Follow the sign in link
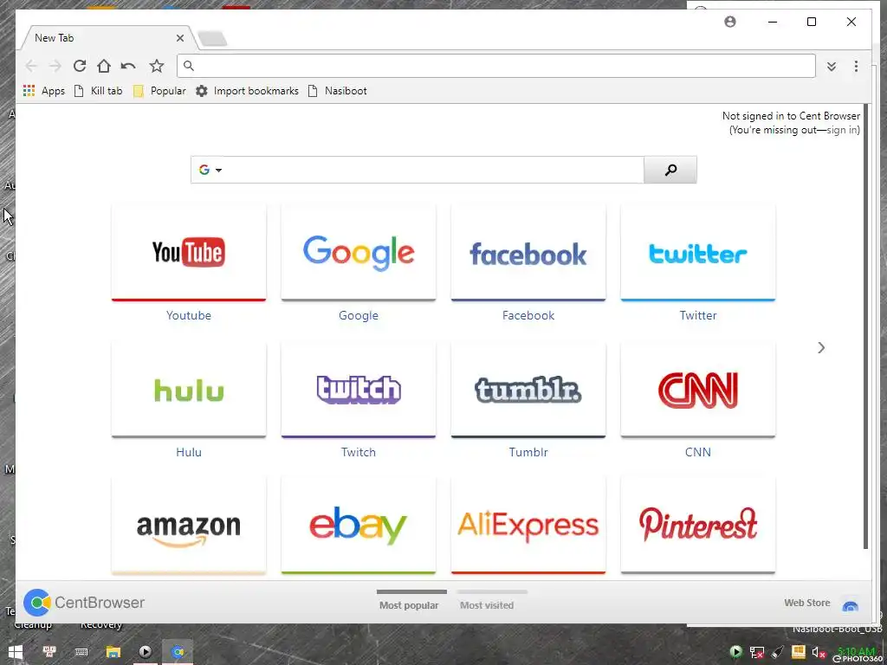Viewport: 887px width, 665px height. pyautogui.click(x=841, y=130)
